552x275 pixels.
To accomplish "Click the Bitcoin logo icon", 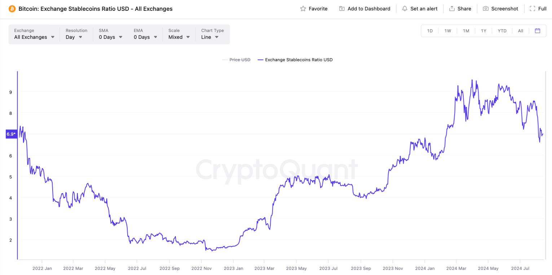I will coord(12,9).
